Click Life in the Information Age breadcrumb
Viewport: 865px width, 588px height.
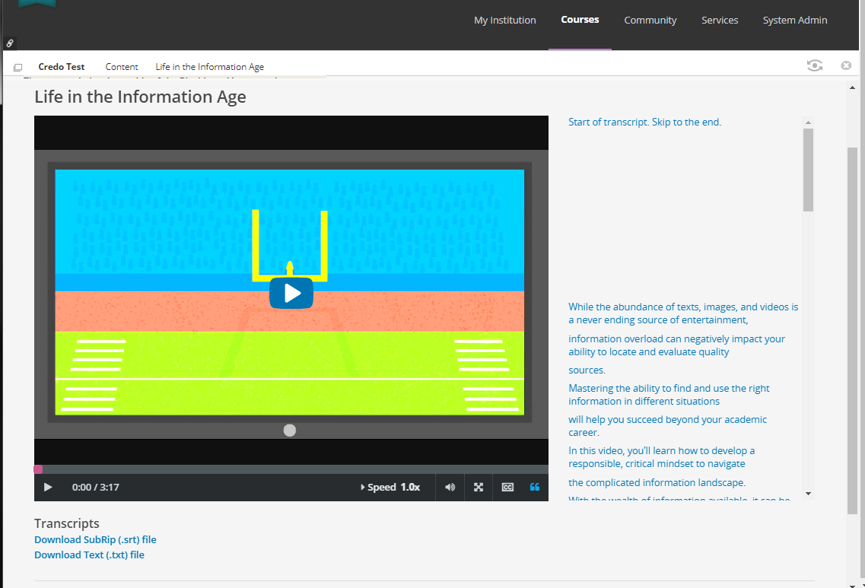(x=210, y=67)
